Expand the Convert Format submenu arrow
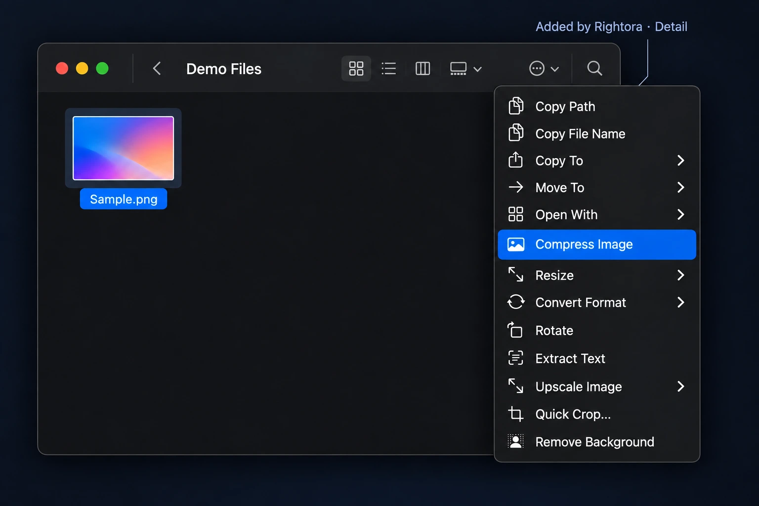Viewport: 759px width, 506px height. coord(680,302)
